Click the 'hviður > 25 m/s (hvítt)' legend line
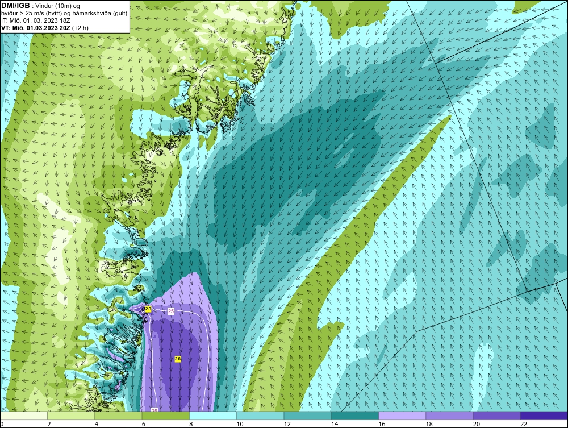This screenshot has height=428, width=568. [x=31, y=13]
